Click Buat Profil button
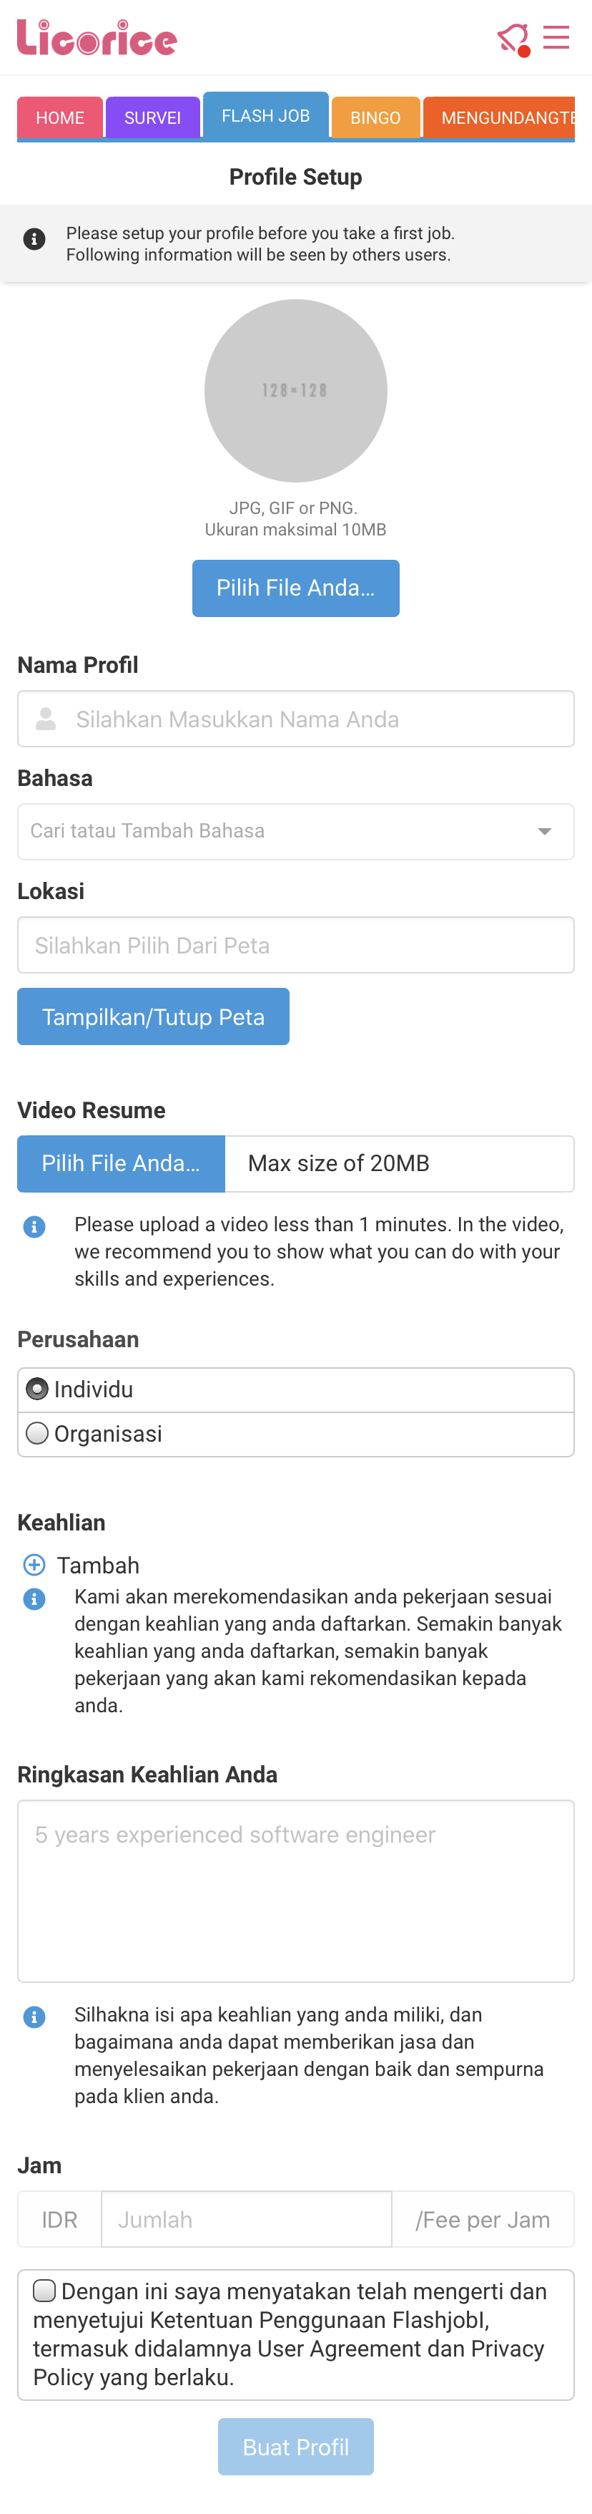 click(x=295, y=2446)
